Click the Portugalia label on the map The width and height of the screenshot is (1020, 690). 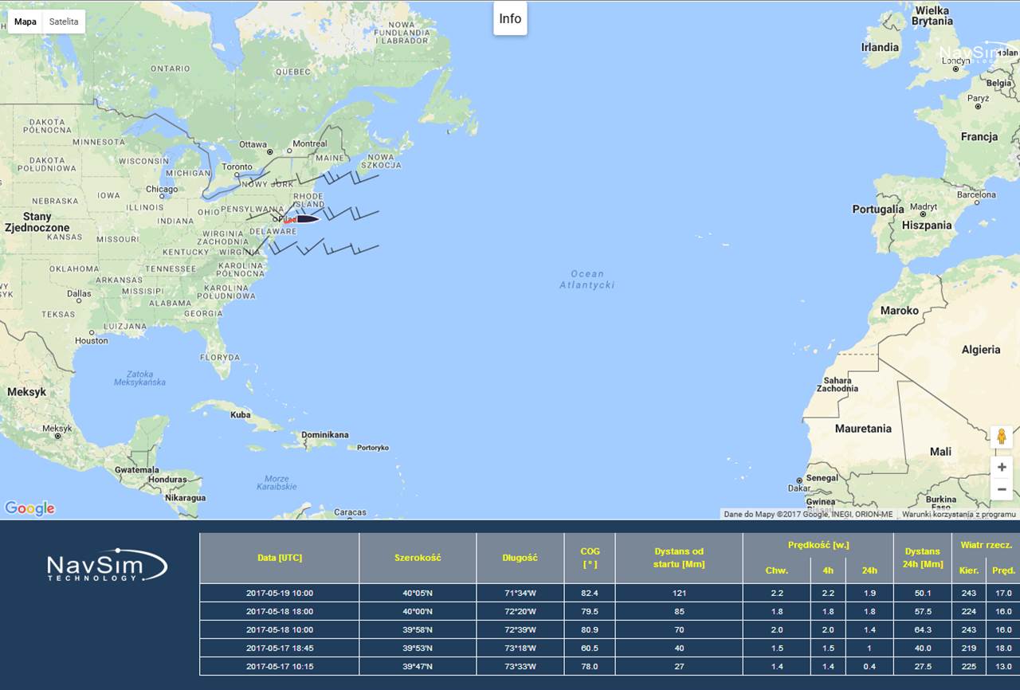(x=878, y=210)
